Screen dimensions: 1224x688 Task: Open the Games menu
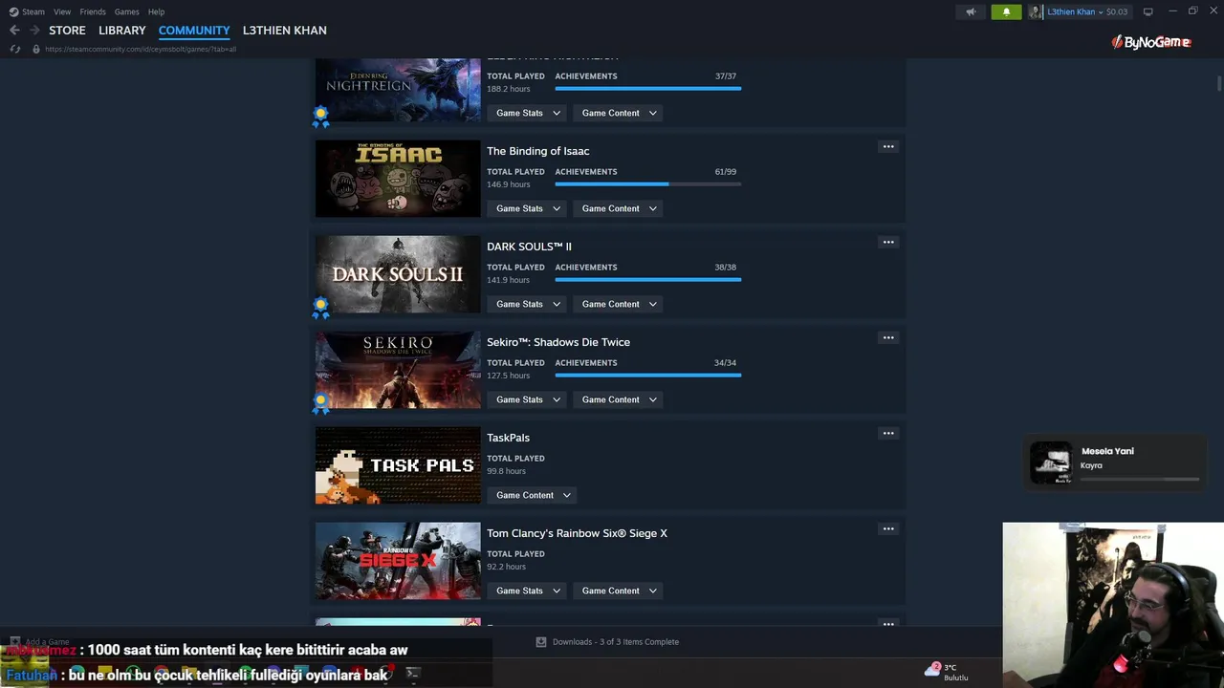click(126, 11)
